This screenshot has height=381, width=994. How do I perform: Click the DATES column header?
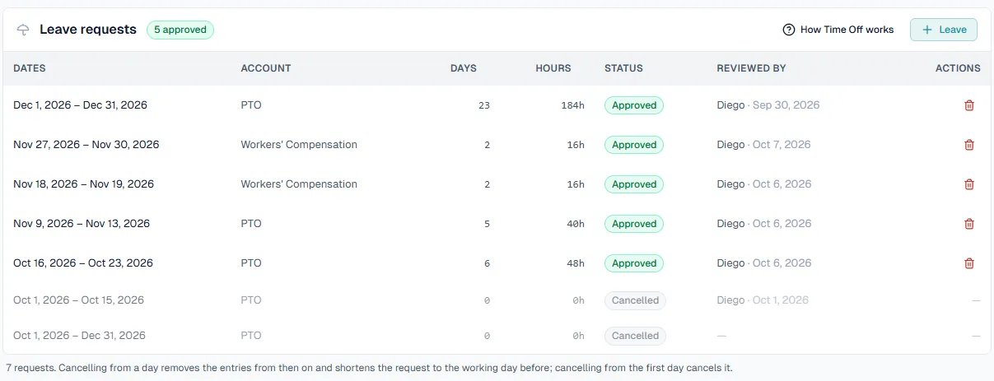pyautogui.click(x=30, y=68)
